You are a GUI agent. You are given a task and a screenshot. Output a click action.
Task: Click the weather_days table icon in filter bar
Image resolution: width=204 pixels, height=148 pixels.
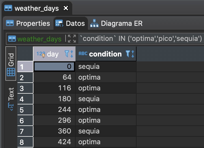(x=12, y=39)
